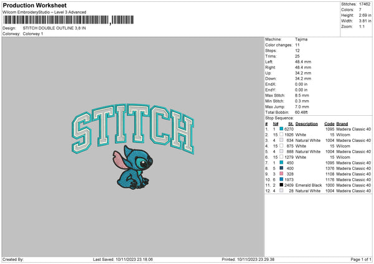Click the Stop Sequence heading
Viewport: 374px width, 264px height.
(279, 118)
